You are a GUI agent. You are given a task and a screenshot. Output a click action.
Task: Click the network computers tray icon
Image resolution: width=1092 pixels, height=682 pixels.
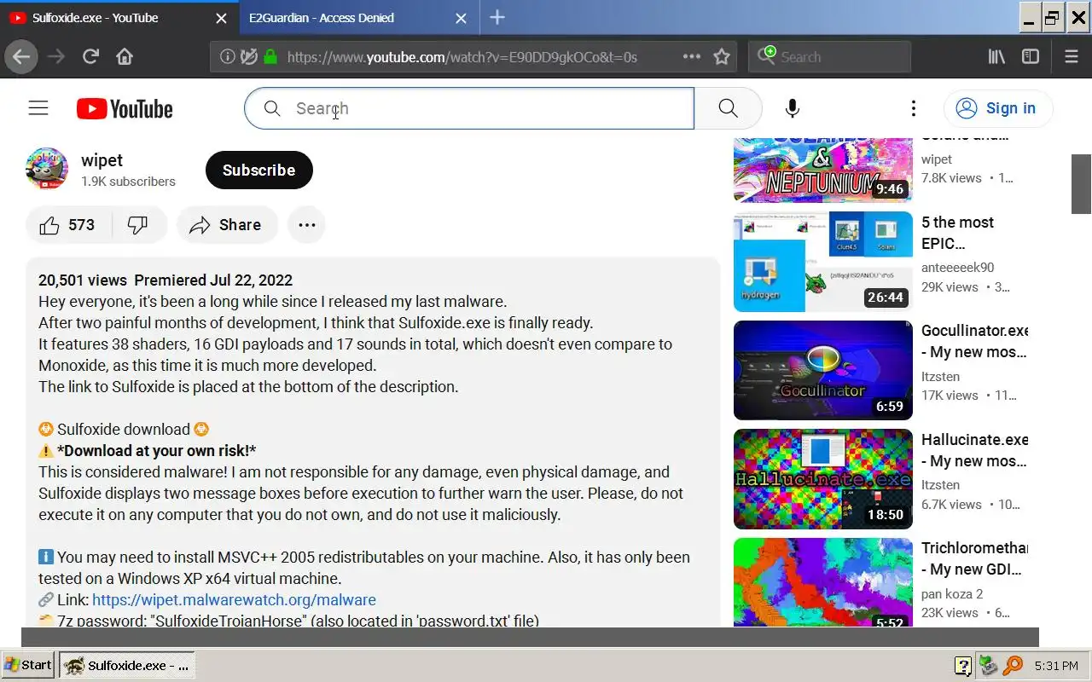pyautogui.click(x=988, y=666)
